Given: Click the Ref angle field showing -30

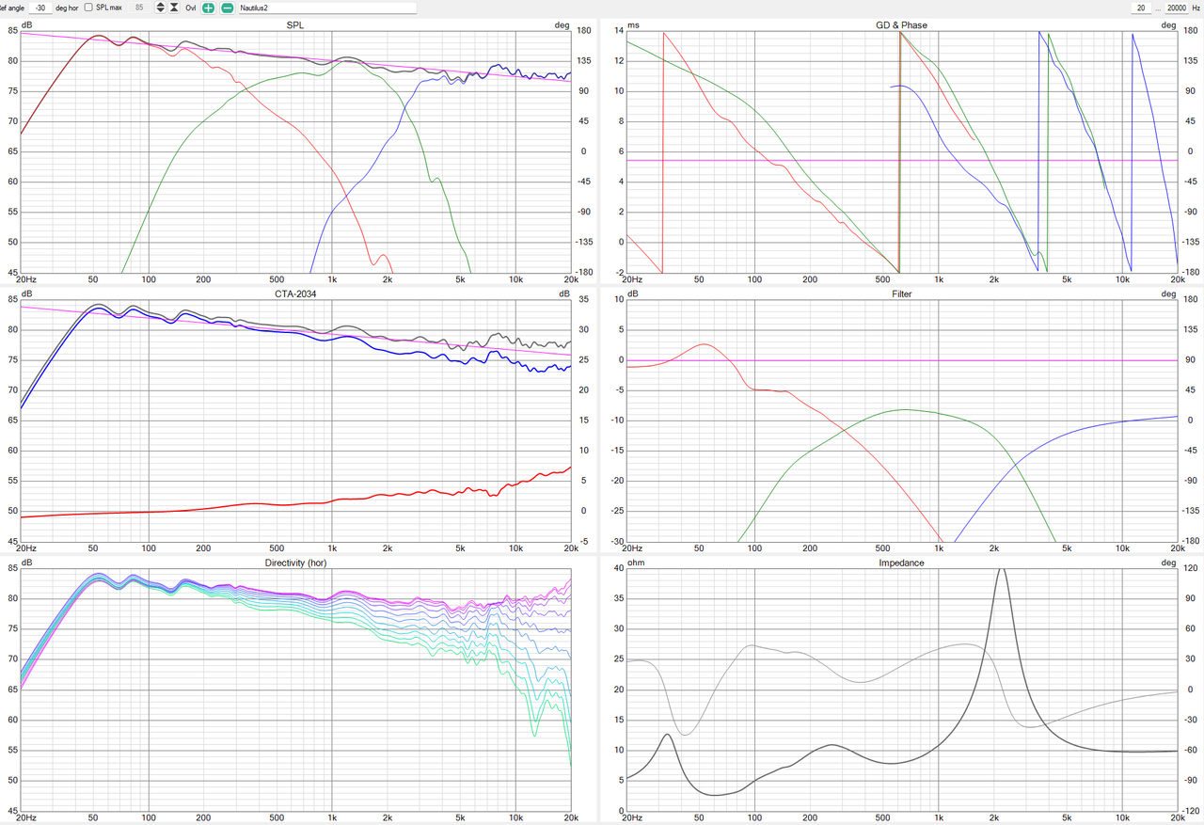Looking at the screenshot, I should (40, 8).
